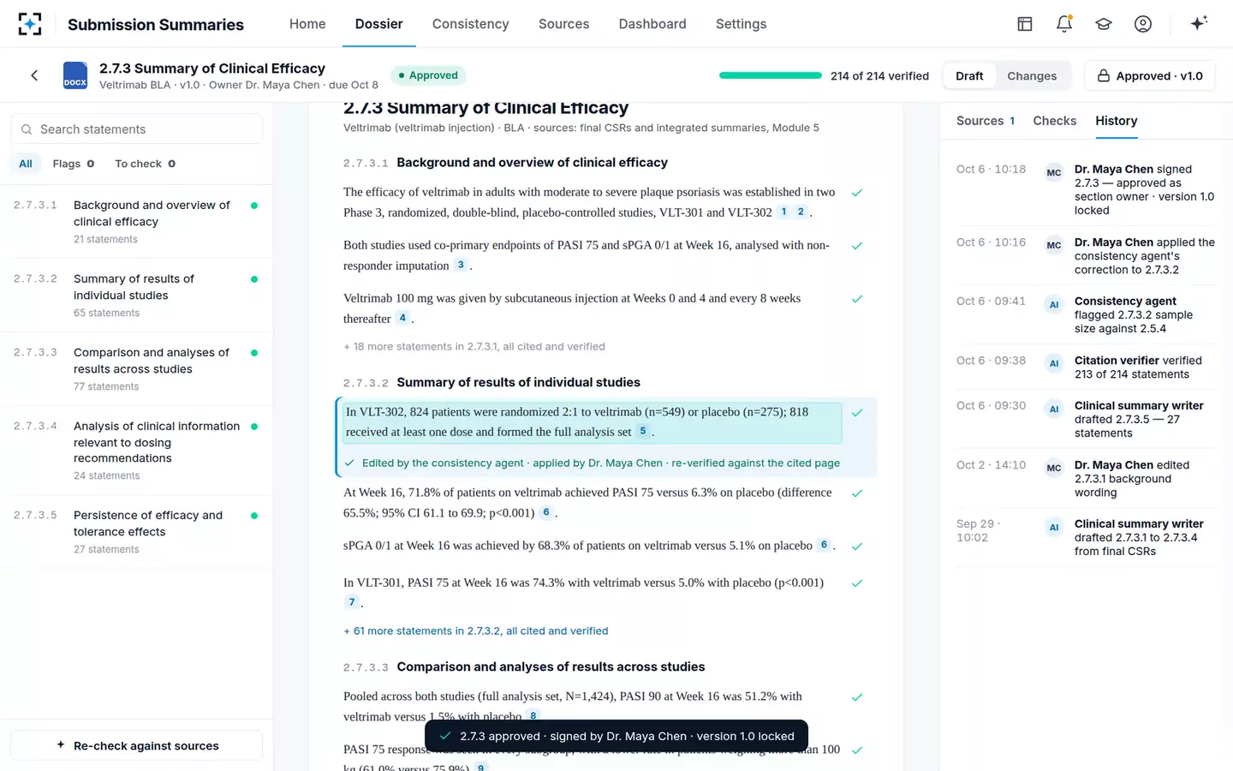Viewport: 1233px width, 771px height.
Task: Open the layout panel icon
Action: [x=1025, y=24]
